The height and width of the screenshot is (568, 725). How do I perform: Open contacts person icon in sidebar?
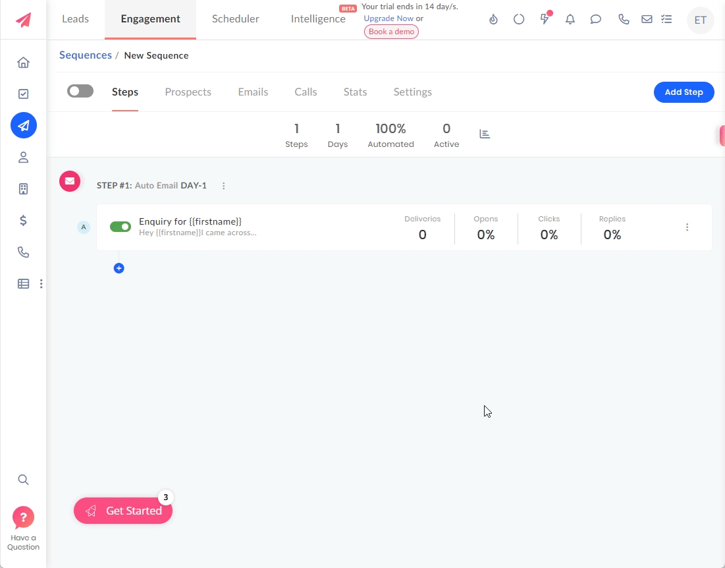[23, 157]
